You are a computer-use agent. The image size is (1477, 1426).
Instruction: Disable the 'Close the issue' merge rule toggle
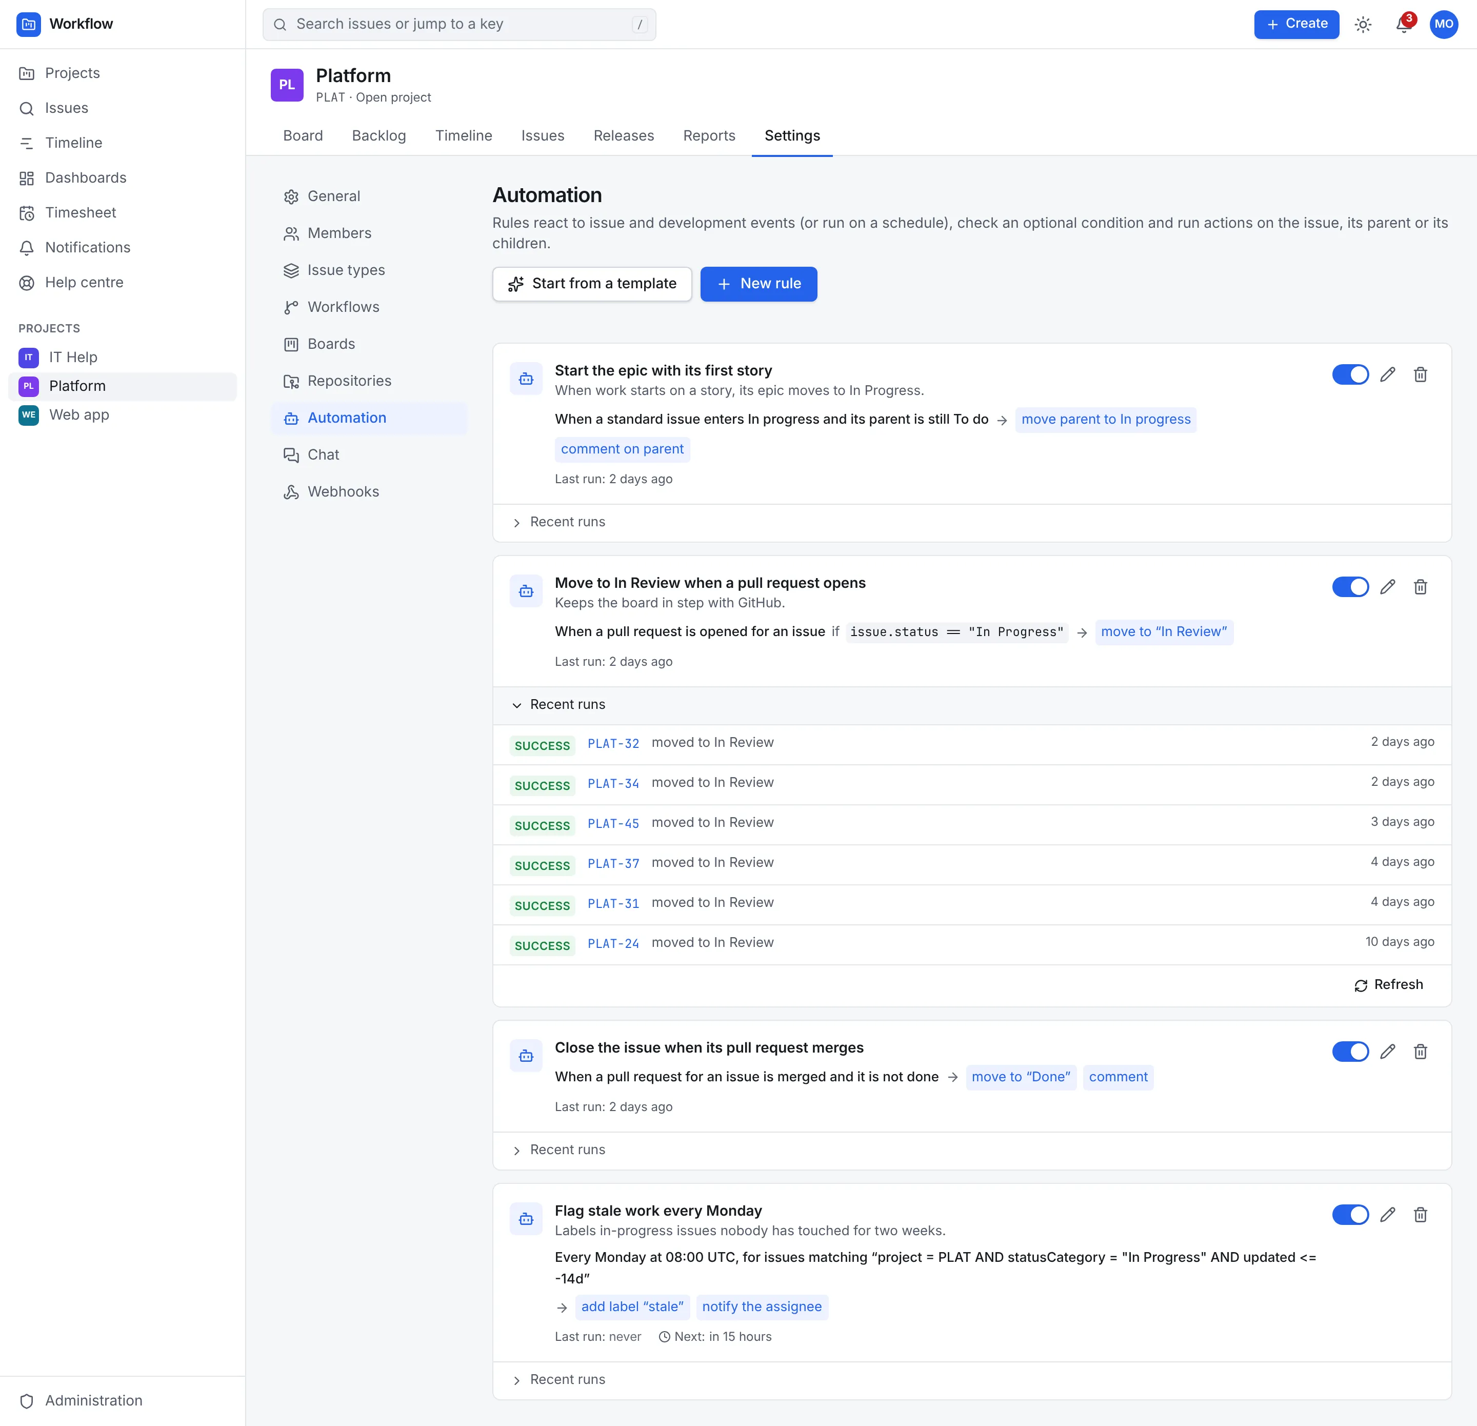pyautogui.click(x=1350, y=1052)
